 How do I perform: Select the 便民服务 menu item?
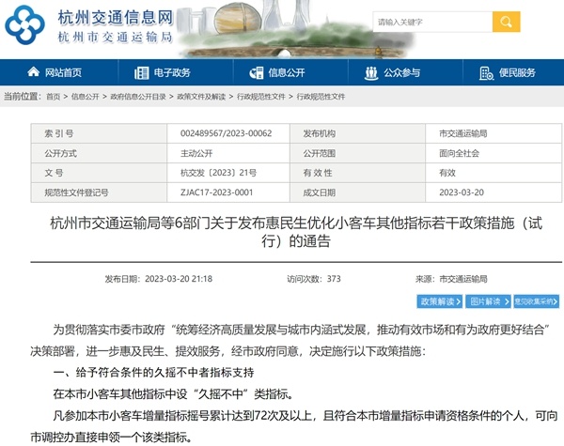click(x=517, y=73)
